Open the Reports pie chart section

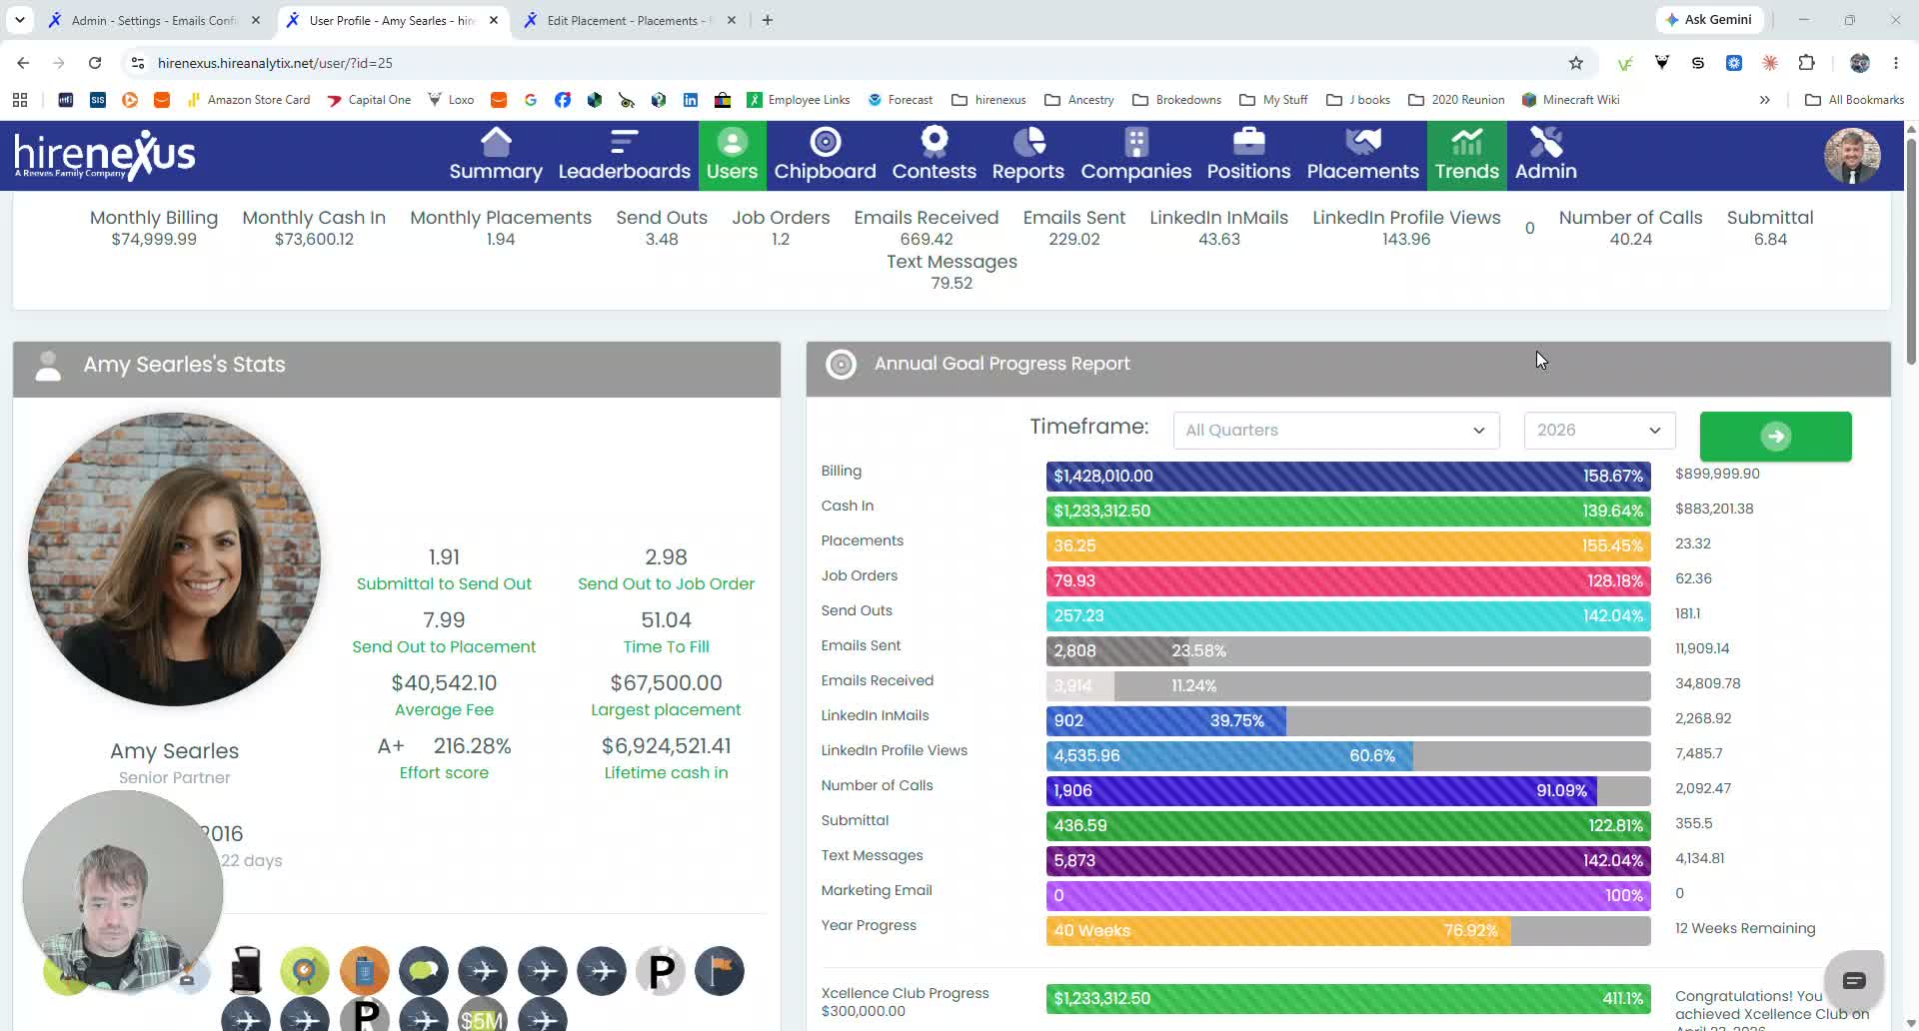pyautogui.click(x=1027, y=156)
